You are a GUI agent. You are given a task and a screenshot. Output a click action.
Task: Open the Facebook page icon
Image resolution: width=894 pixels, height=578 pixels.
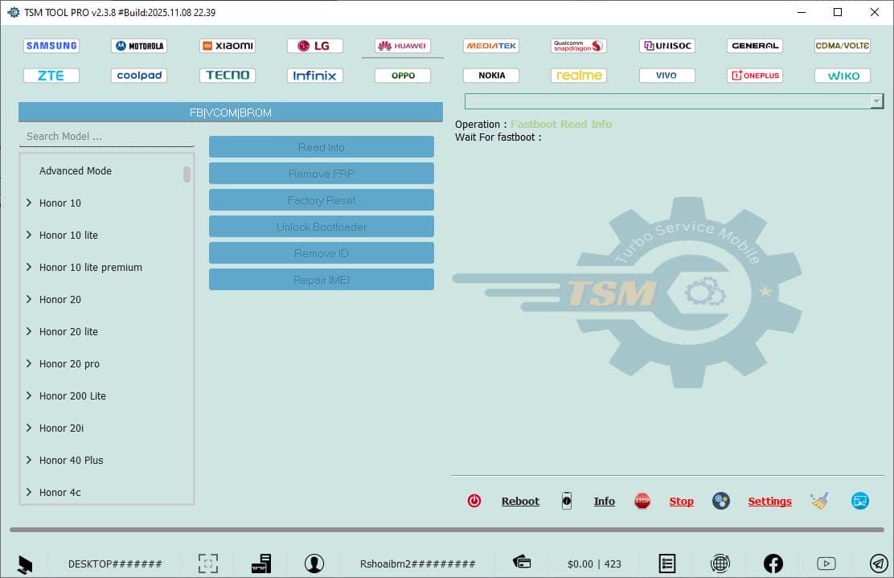point(773,563)
